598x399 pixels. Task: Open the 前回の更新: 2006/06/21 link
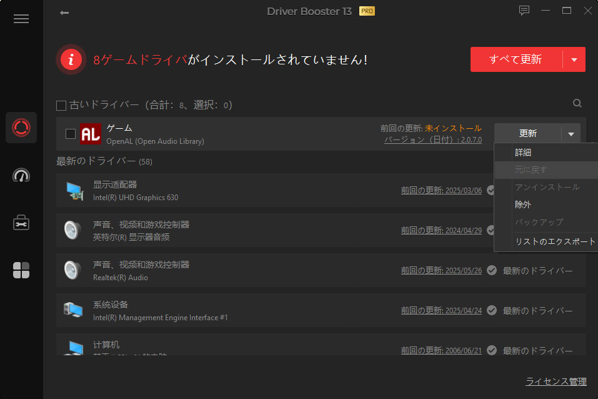pos(441,350)
